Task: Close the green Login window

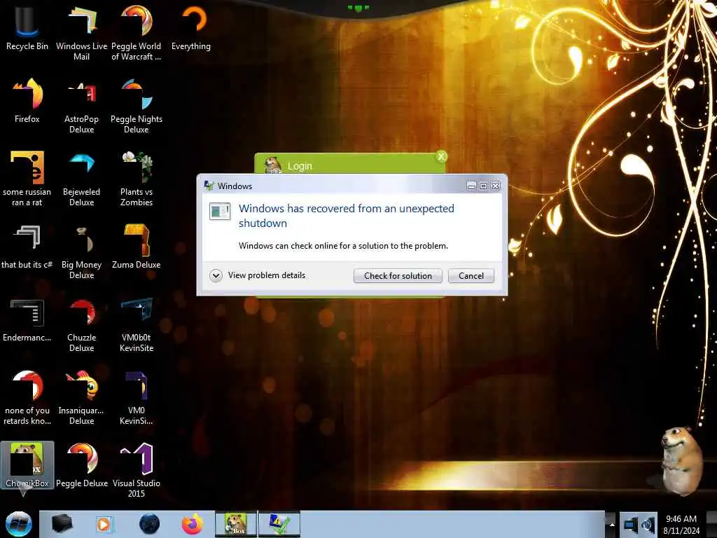Action: click(x=441, y=157)
